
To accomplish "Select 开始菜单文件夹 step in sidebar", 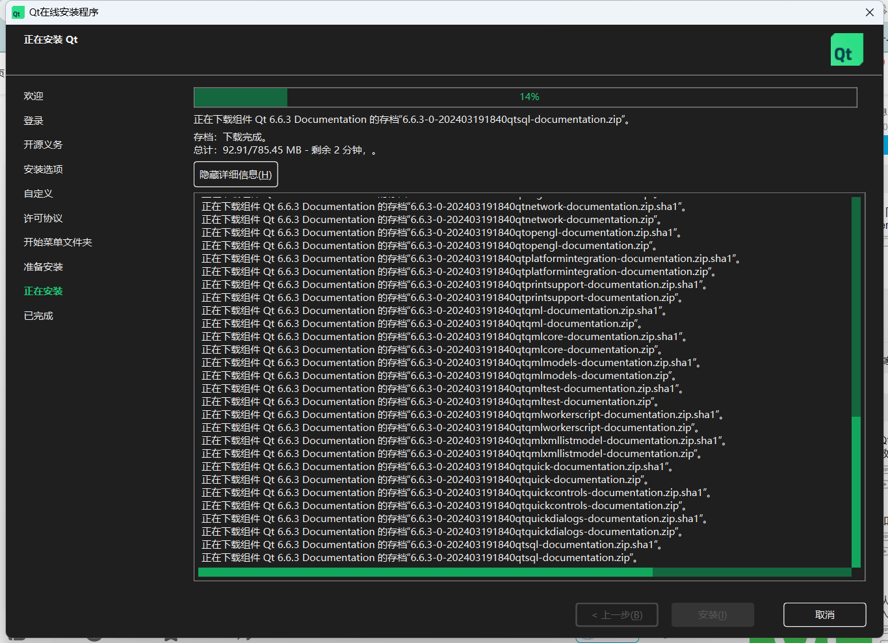I will (x=58, y=242).
